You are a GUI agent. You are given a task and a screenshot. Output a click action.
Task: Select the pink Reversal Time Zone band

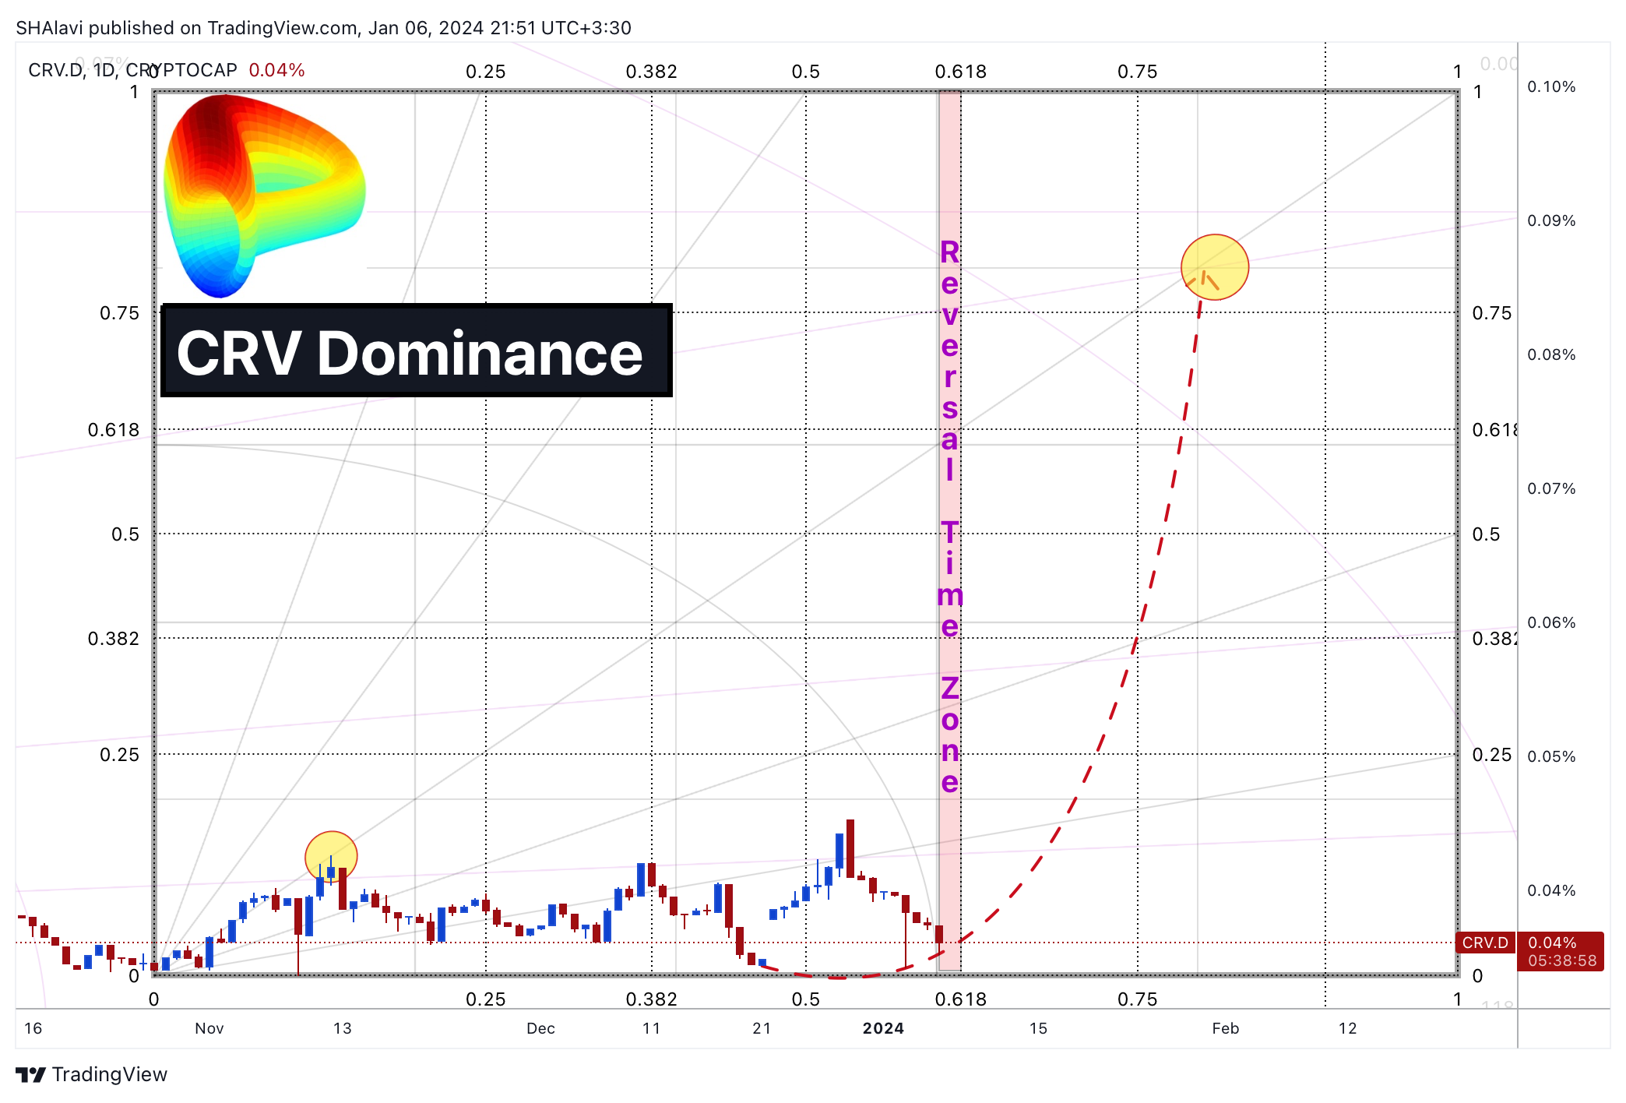(x=950, y=531)
